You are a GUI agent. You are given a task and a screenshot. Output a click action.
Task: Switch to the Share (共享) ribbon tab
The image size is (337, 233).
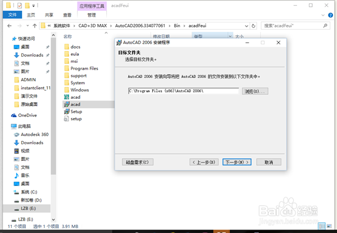(49, 15)
